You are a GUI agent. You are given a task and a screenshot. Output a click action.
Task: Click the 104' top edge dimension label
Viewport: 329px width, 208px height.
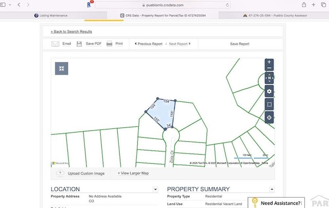[x=167, y=101]
